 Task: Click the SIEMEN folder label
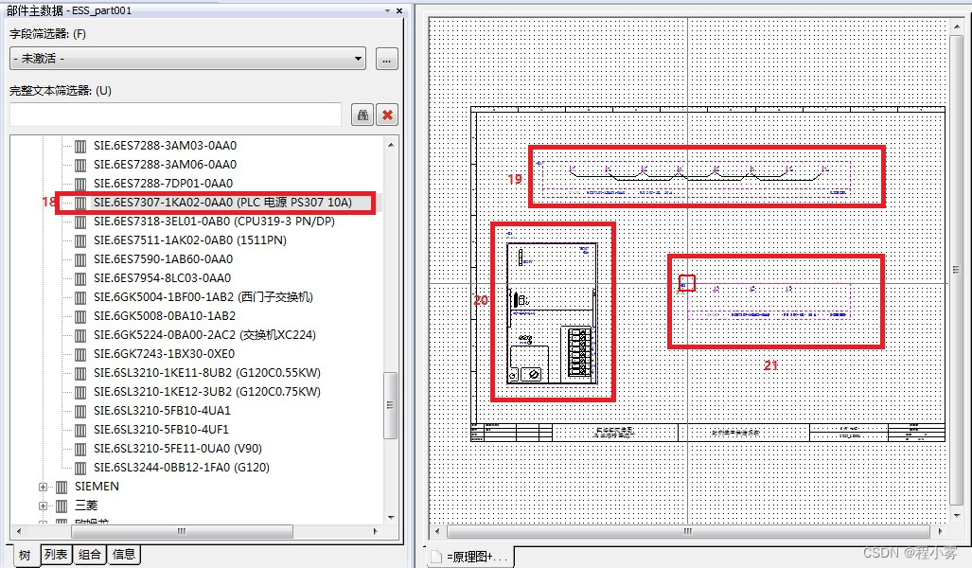[97, 487]
